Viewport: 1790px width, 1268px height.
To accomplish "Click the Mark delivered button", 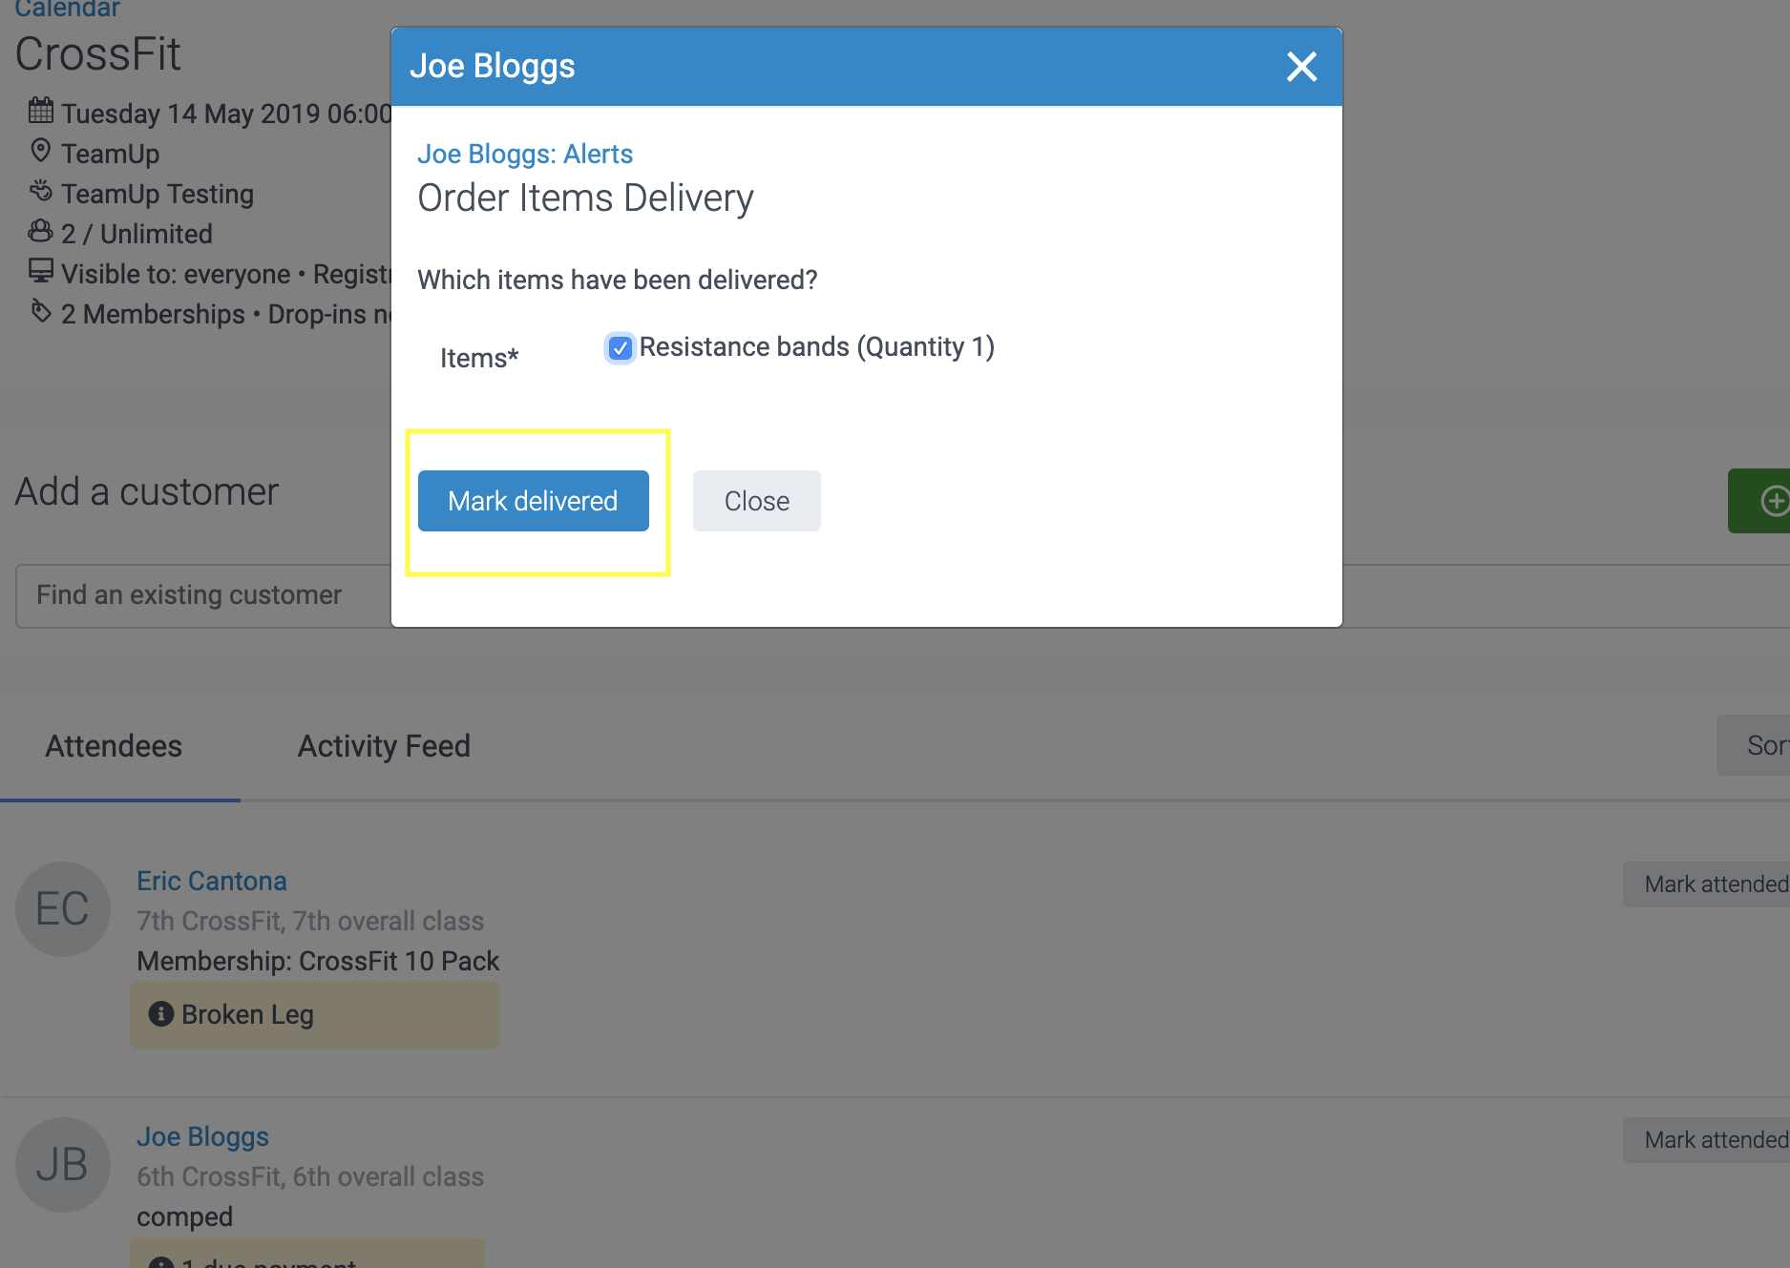I will click(x=533, y=501).
